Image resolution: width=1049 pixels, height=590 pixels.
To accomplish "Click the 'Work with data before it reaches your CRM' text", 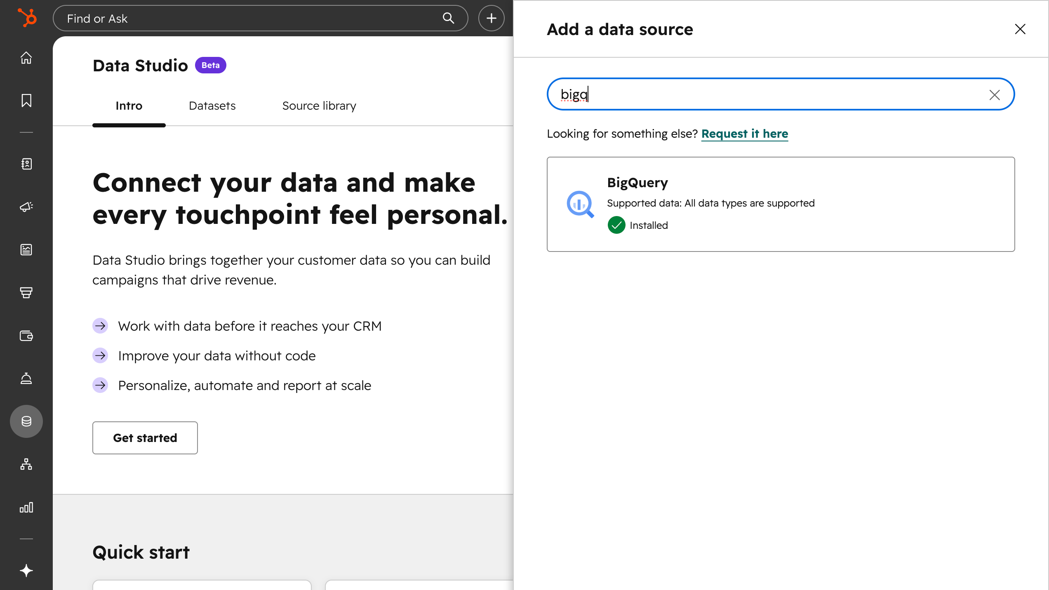I will pos(250,326).
